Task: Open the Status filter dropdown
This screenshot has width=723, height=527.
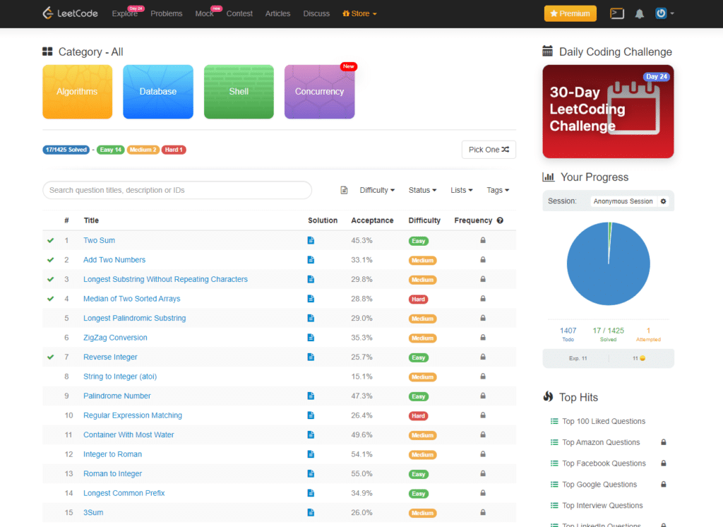Action: pyautogui.click(x=422, y=190)
